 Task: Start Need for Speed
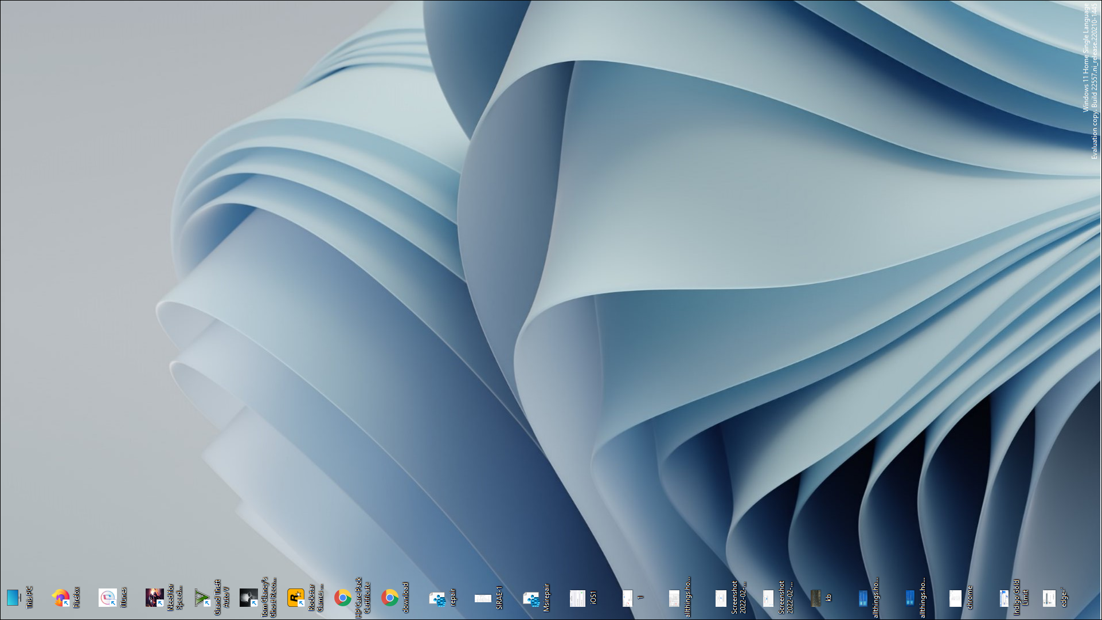[x=155, y=598]
